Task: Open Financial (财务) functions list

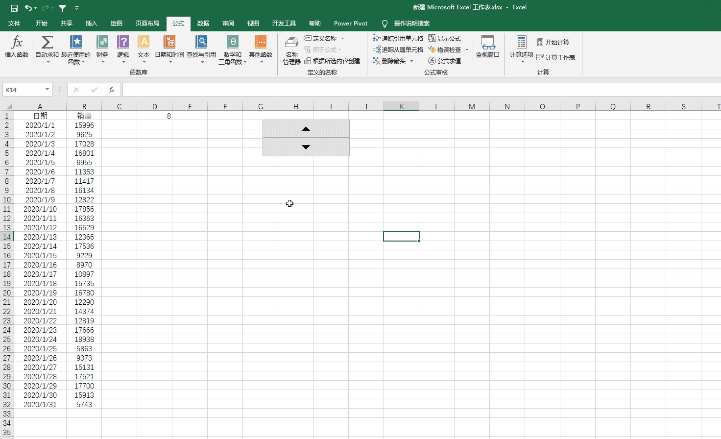Action: [102, 49]
